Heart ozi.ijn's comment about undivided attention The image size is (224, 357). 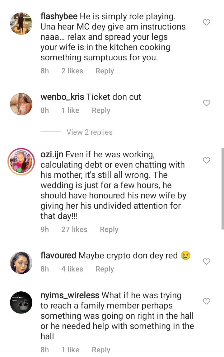(x=207, y=160)
